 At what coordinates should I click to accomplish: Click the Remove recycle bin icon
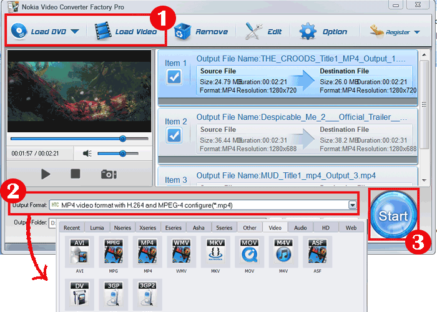[182, 31]
